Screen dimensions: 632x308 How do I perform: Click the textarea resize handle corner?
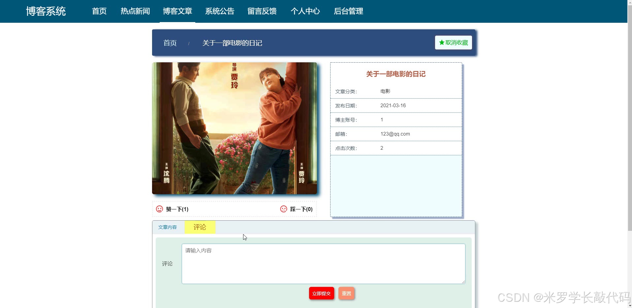[463, 282]
